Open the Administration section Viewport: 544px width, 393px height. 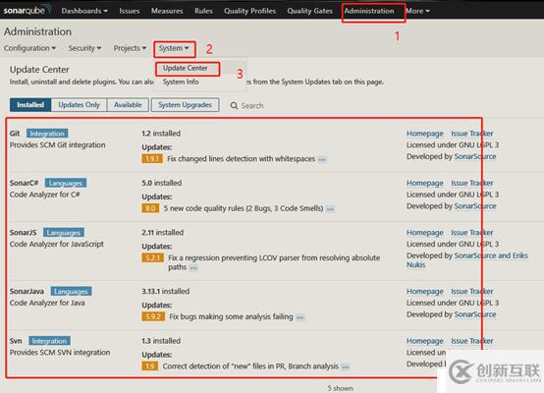click(369, 11)
